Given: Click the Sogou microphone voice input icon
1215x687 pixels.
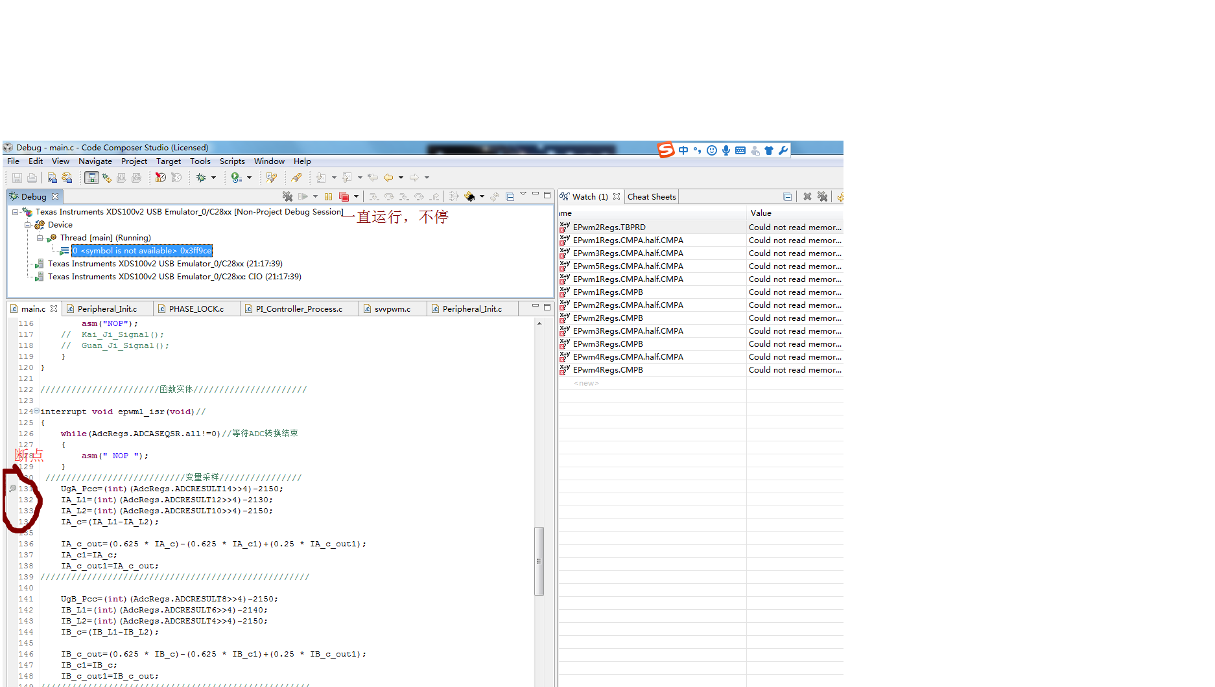Looking at the screenshot, I should click(x=726, y=150).
